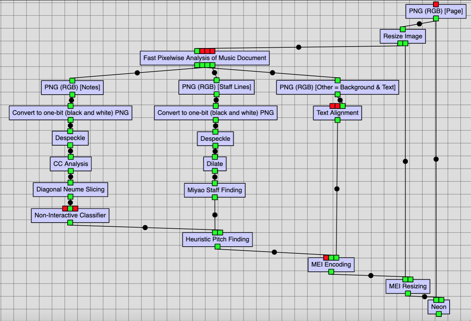Viewport: 471px width, 321px height.
Task: Select the Despeckle node above Dilate
Action: [215, 139]
